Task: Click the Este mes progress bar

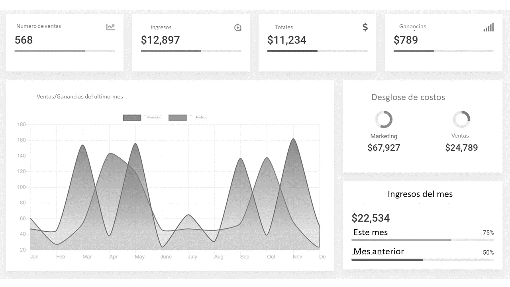Action: (422, 240)
